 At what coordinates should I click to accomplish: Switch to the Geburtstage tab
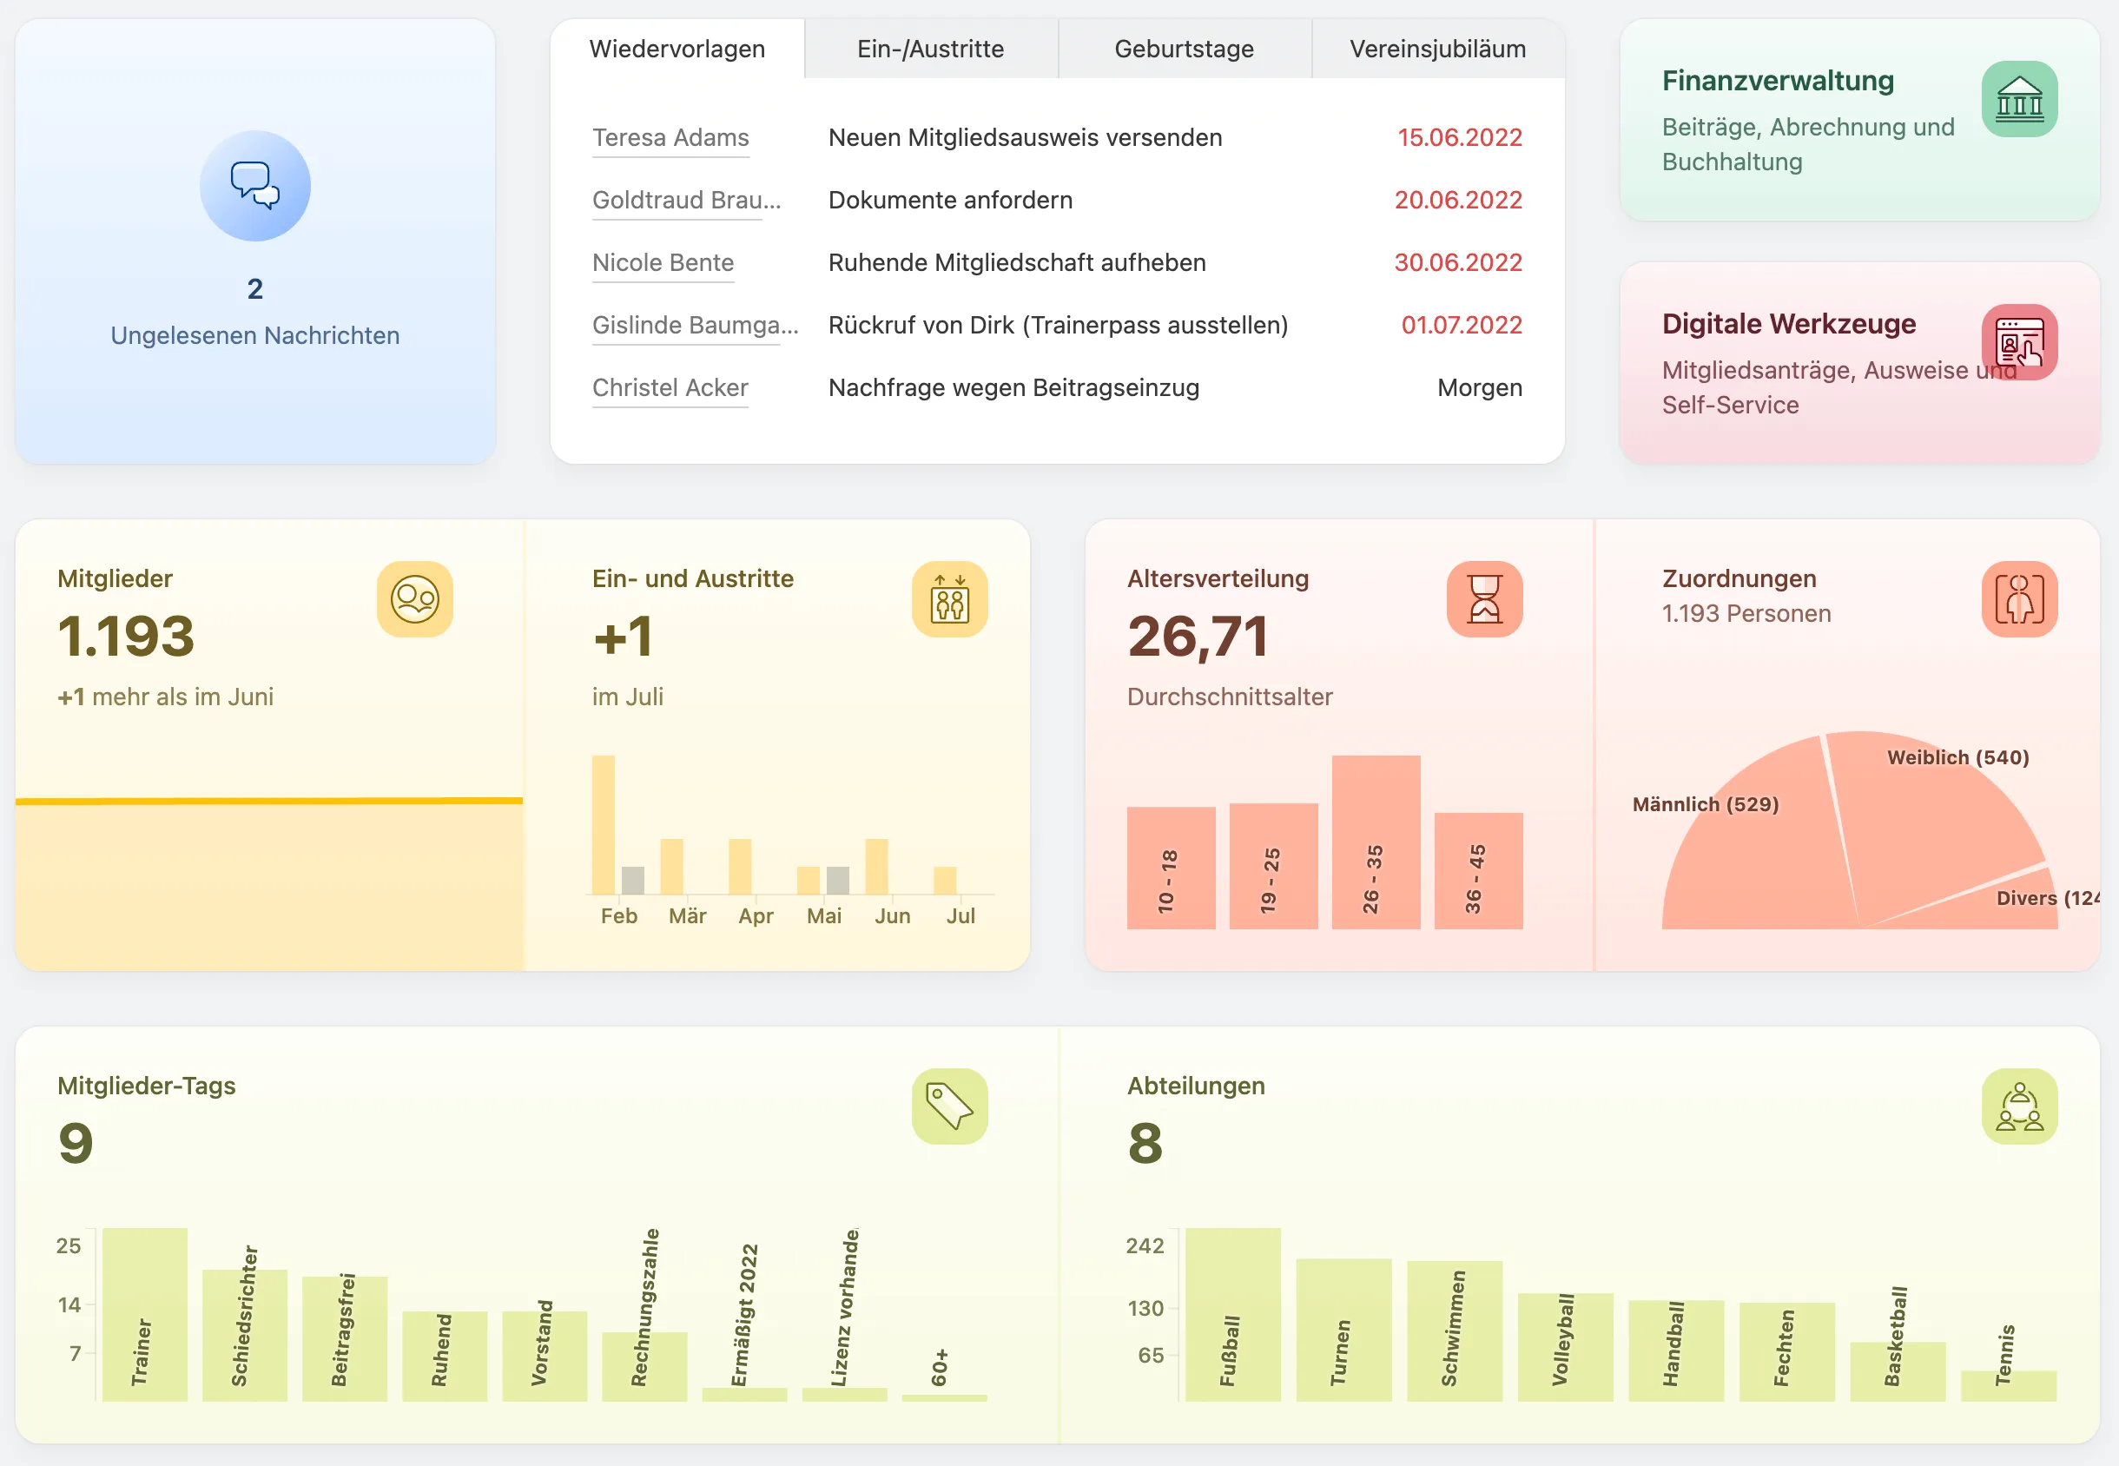click(1184, 49)
